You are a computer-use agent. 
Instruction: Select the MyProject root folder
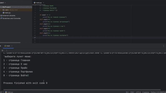6,7
